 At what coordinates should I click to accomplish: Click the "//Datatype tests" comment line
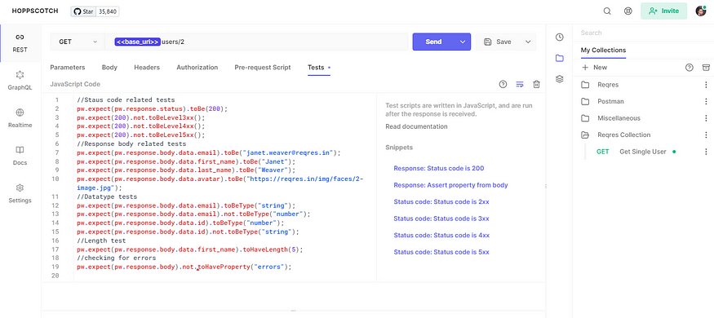coord(107,197)
